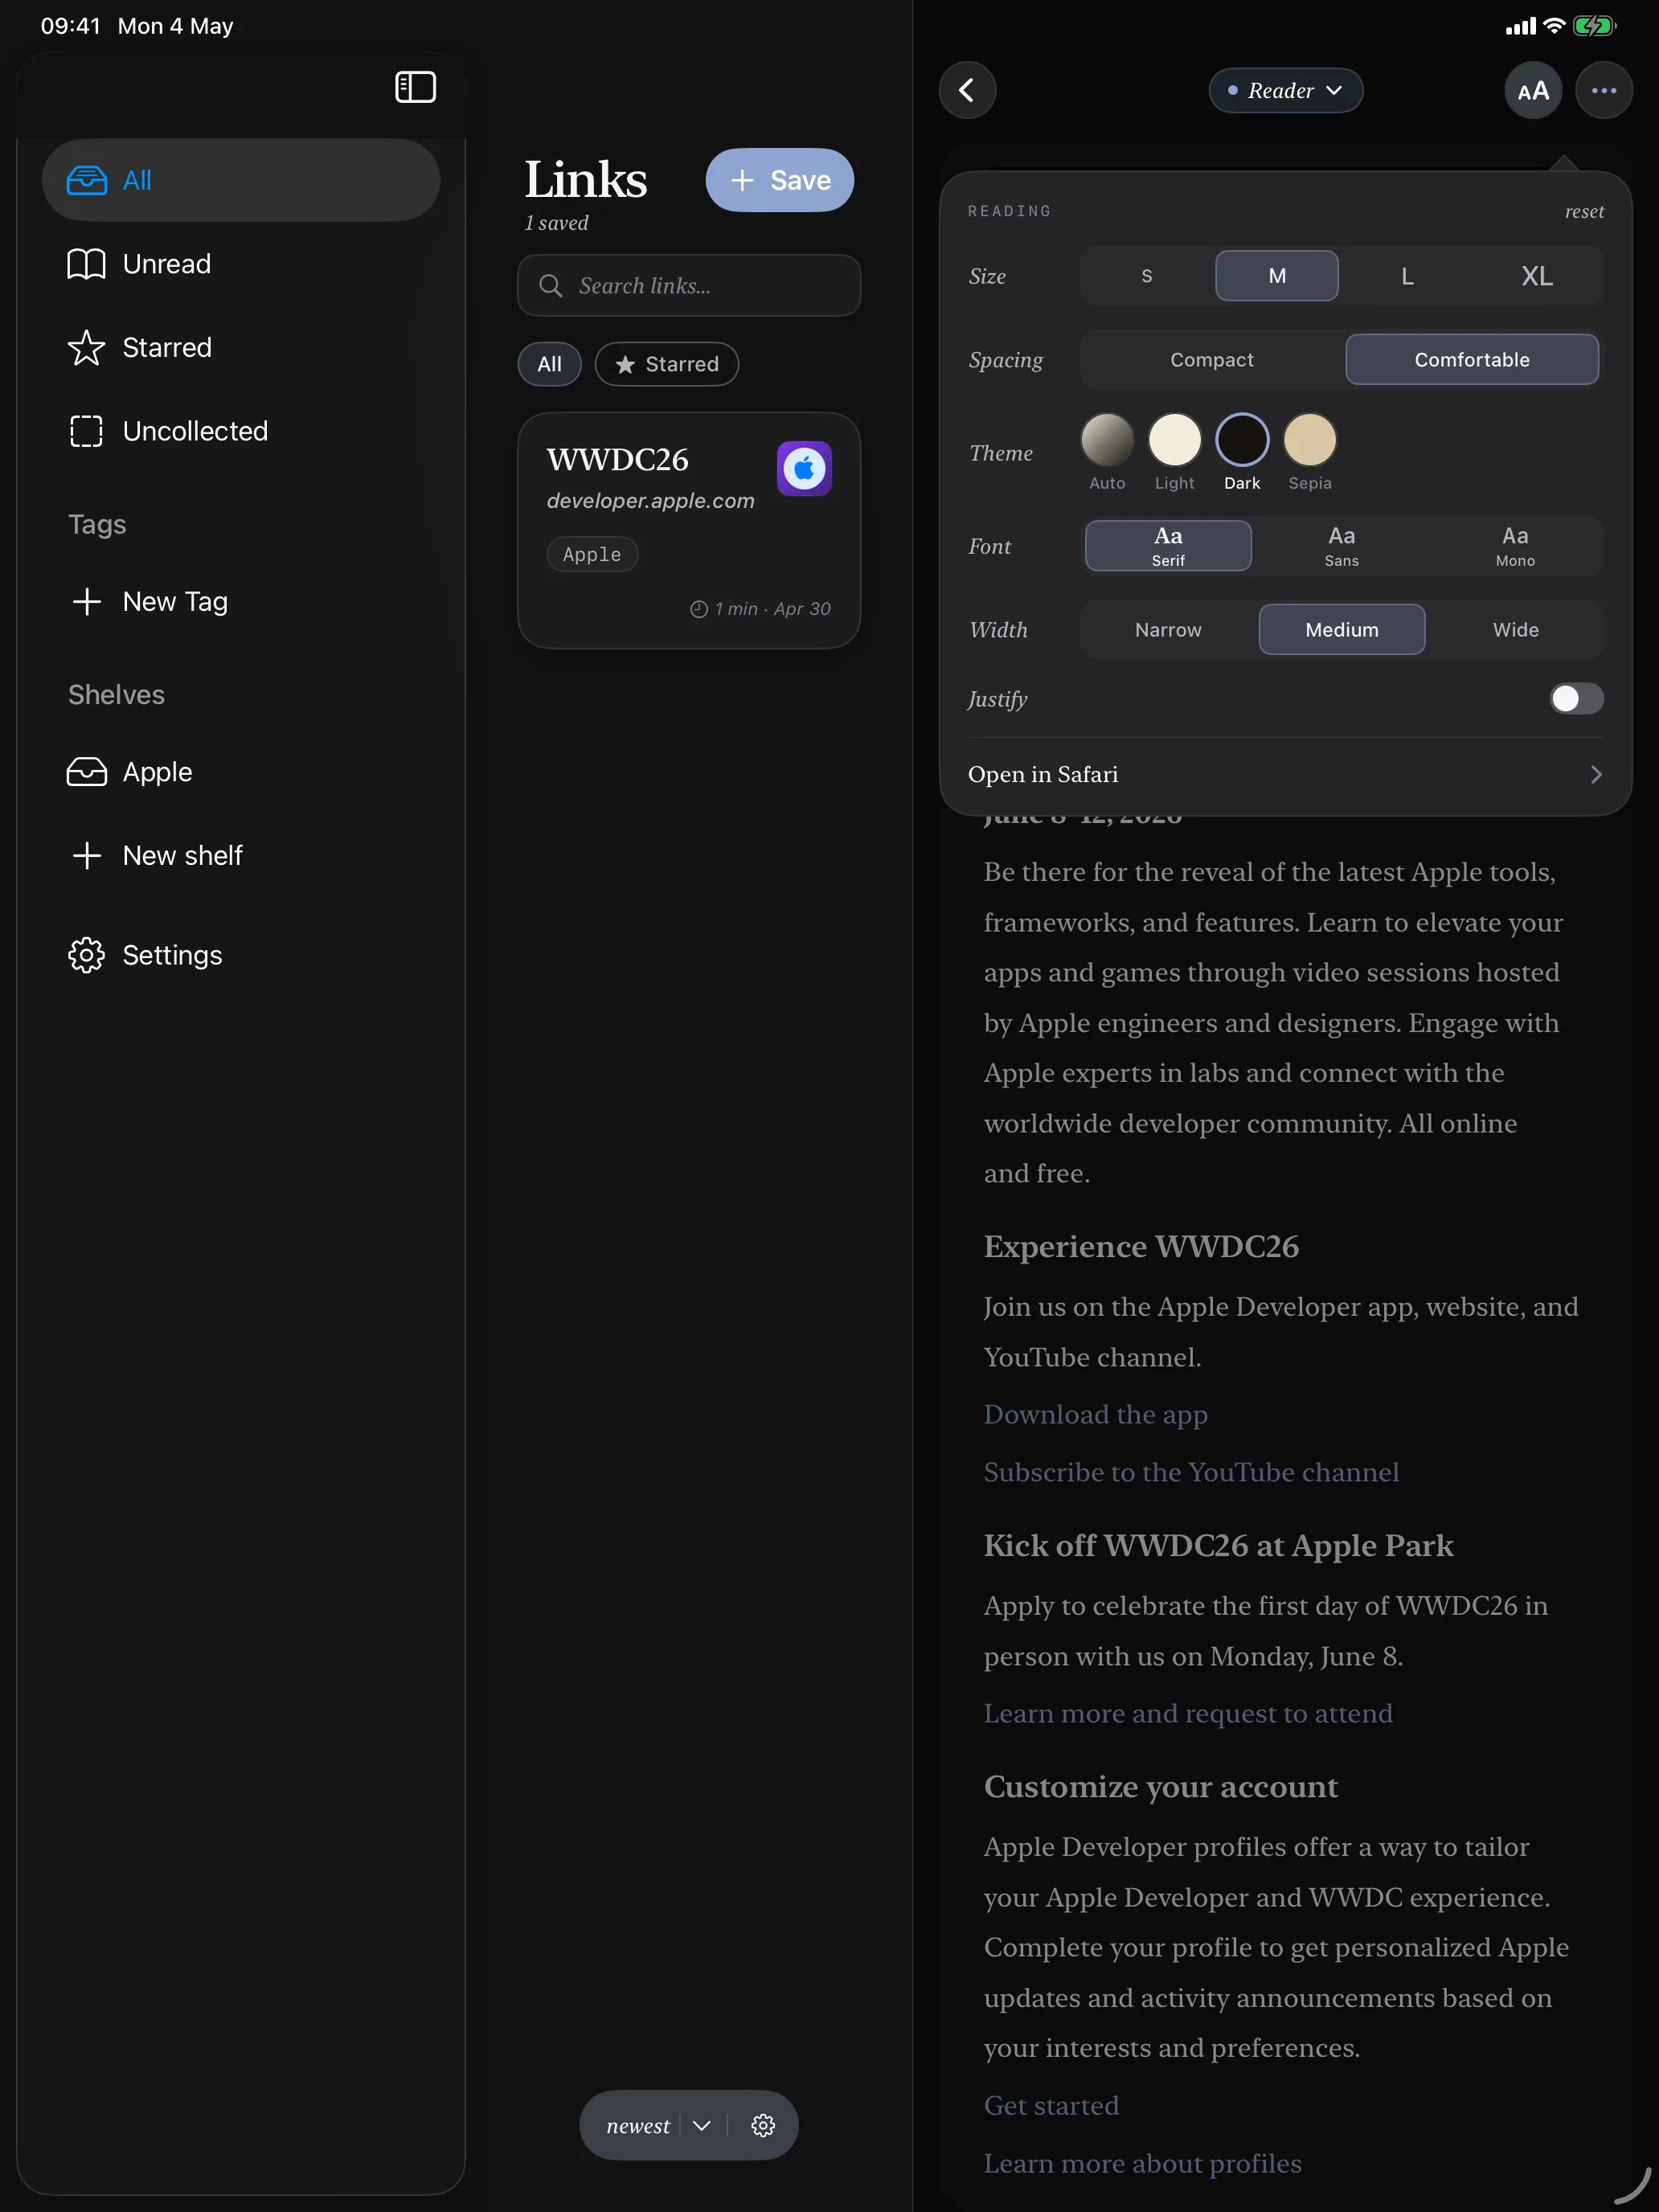
Task: Click the plus icon beside New Tag
Action: coord(87,601)
